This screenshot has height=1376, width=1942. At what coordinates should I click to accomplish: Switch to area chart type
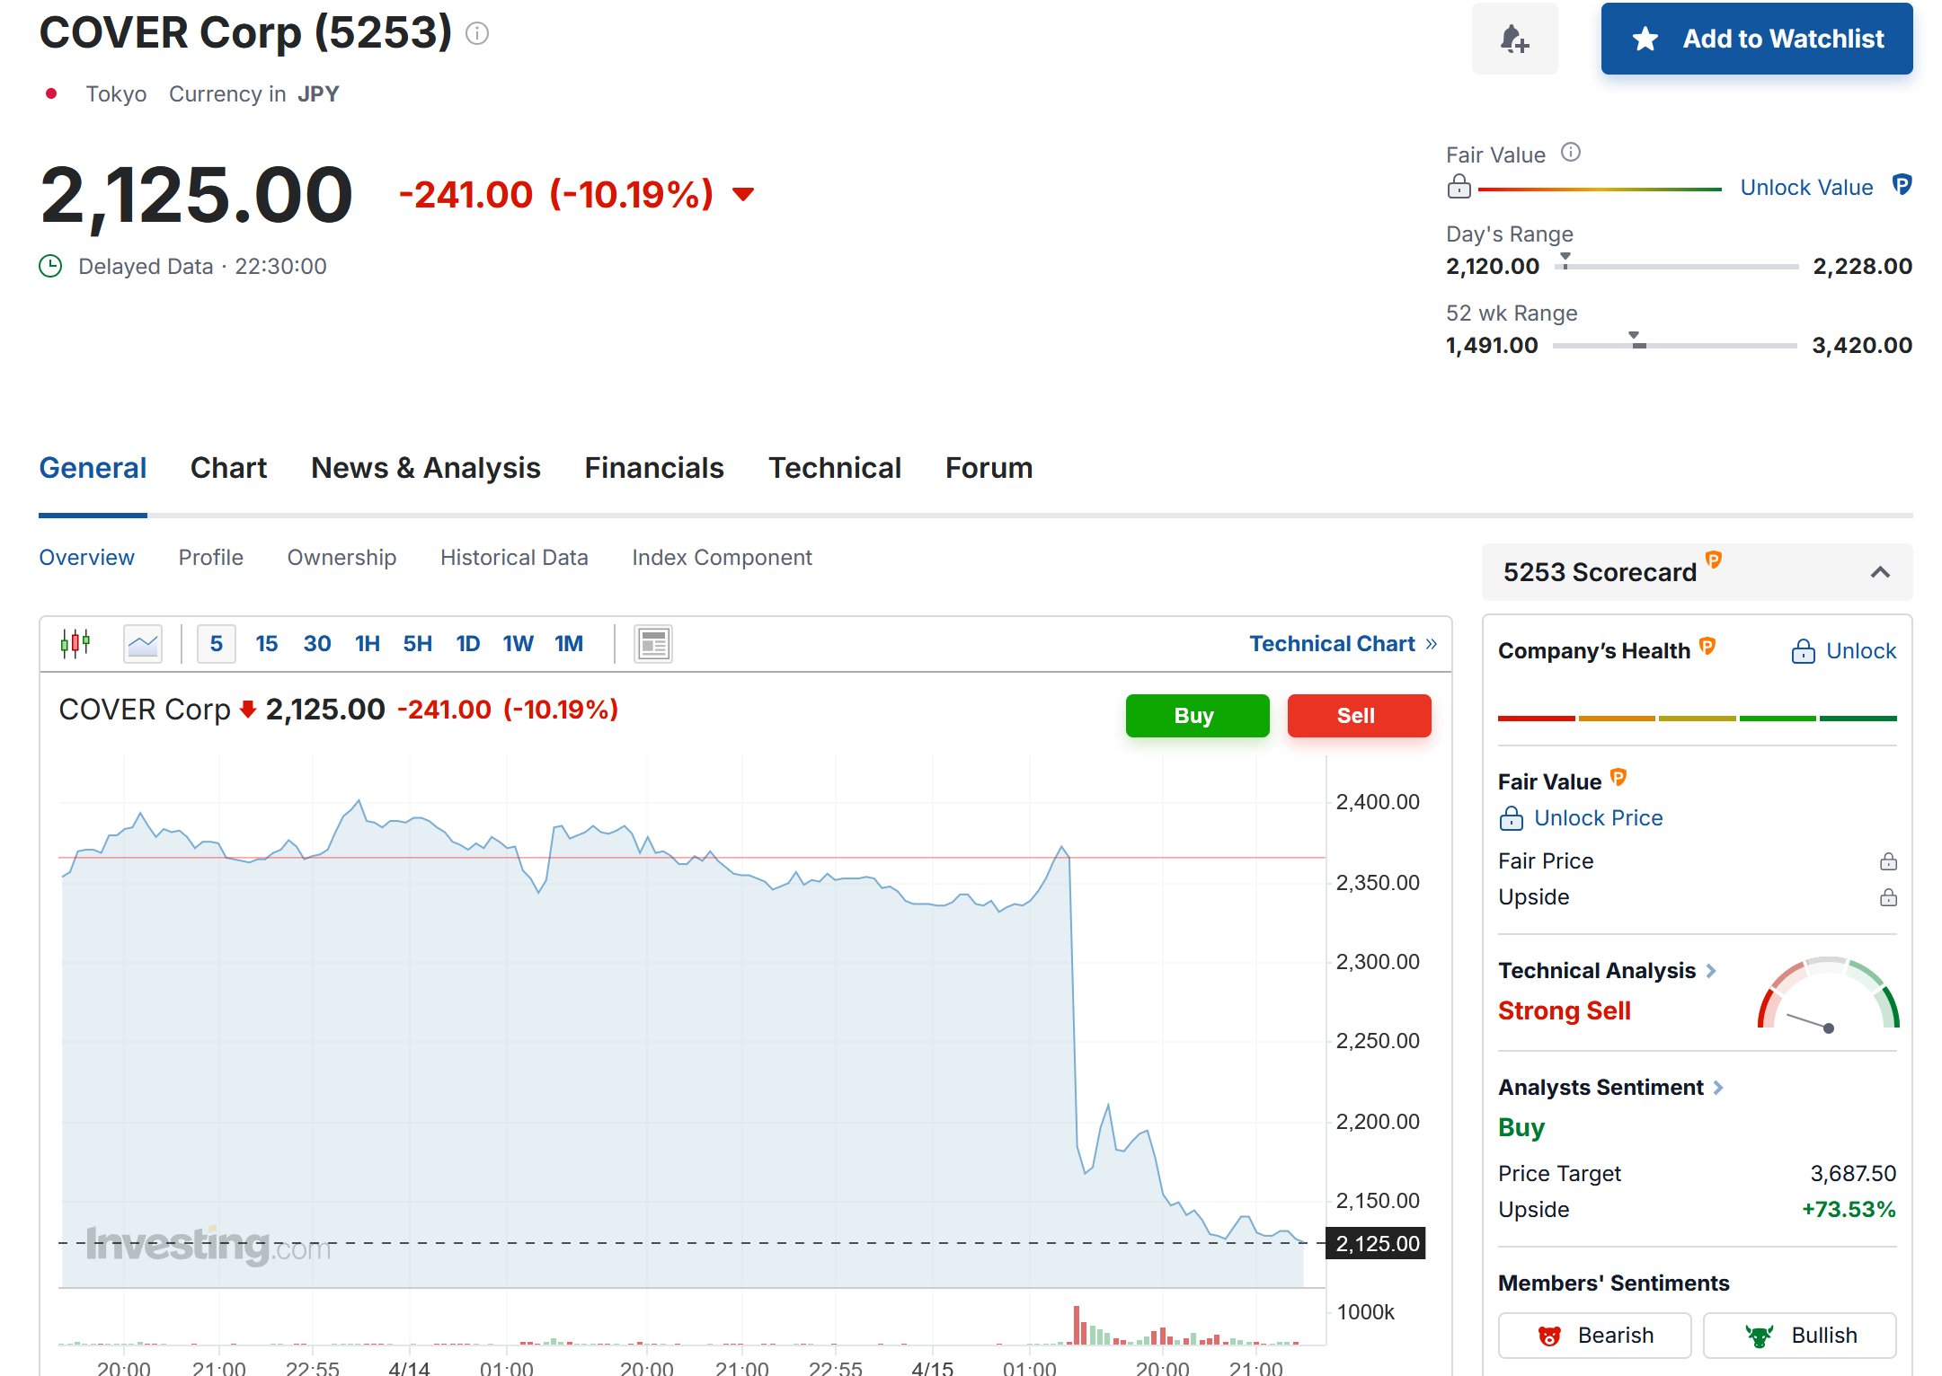click(x=143, y=643)
